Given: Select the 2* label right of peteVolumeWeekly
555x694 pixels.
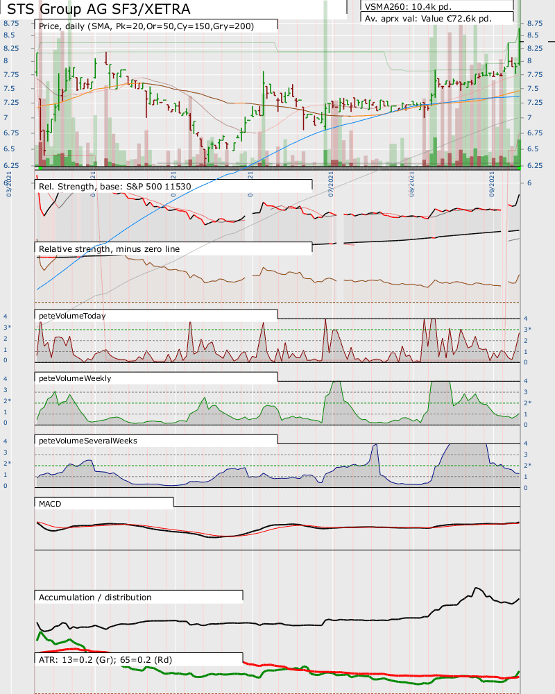Looking at the screenshot, I should pos(527,403).
